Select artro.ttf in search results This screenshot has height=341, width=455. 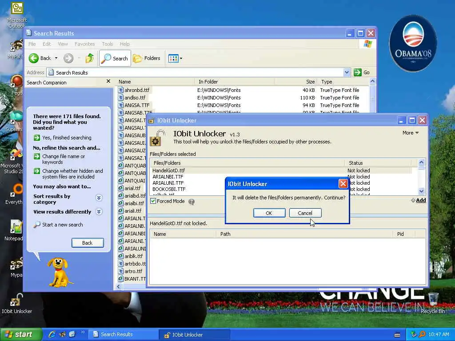coord(133,271)
